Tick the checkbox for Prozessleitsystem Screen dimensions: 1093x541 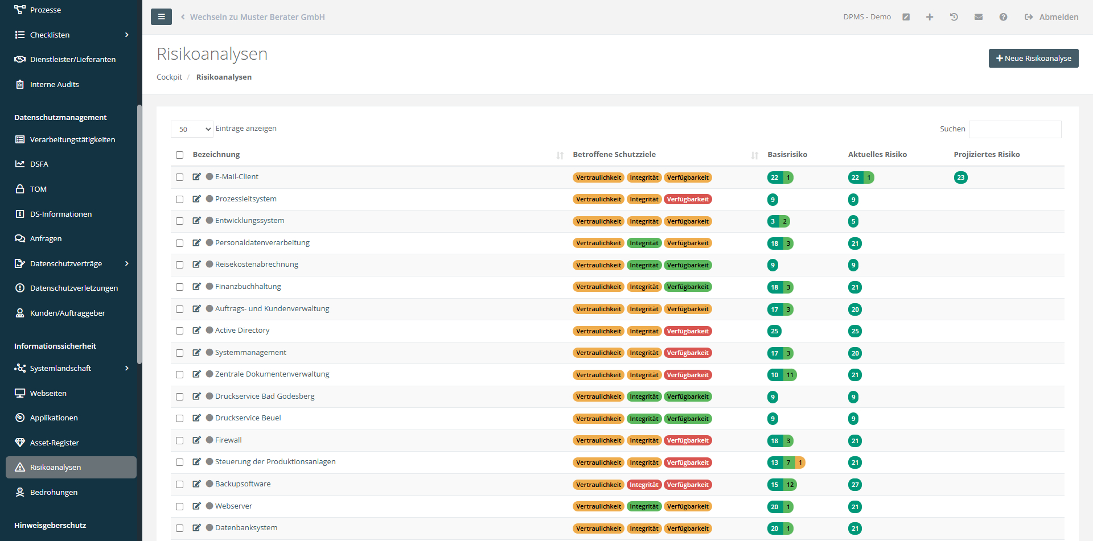click(x=180, y=199)
